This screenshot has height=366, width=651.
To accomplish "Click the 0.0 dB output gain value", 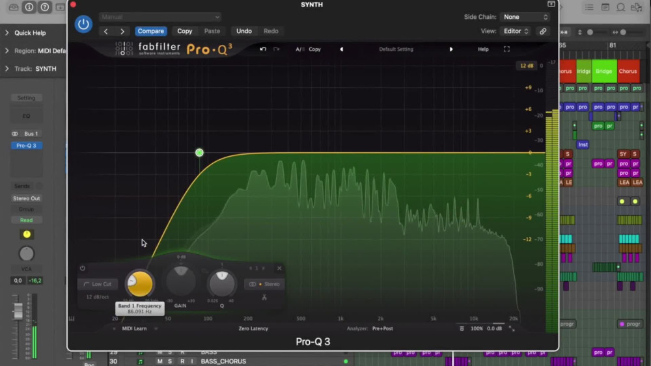I will pos(495,329).
